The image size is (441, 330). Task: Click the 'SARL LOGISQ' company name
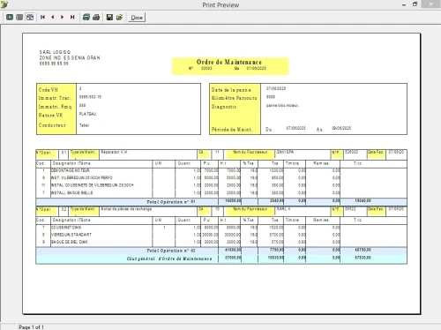pyautogui.click(x=55, y=52)
